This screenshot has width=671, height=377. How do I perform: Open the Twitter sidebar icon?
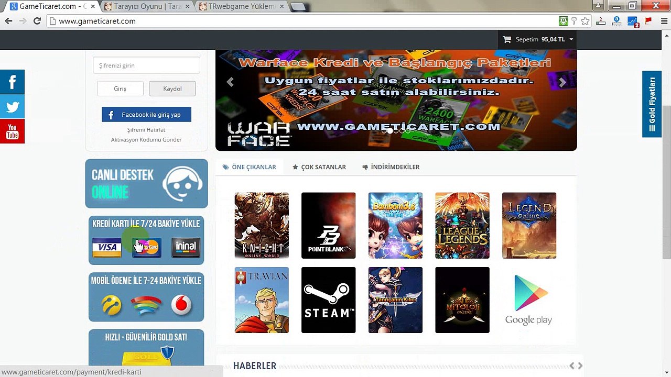tap(12, 107)
